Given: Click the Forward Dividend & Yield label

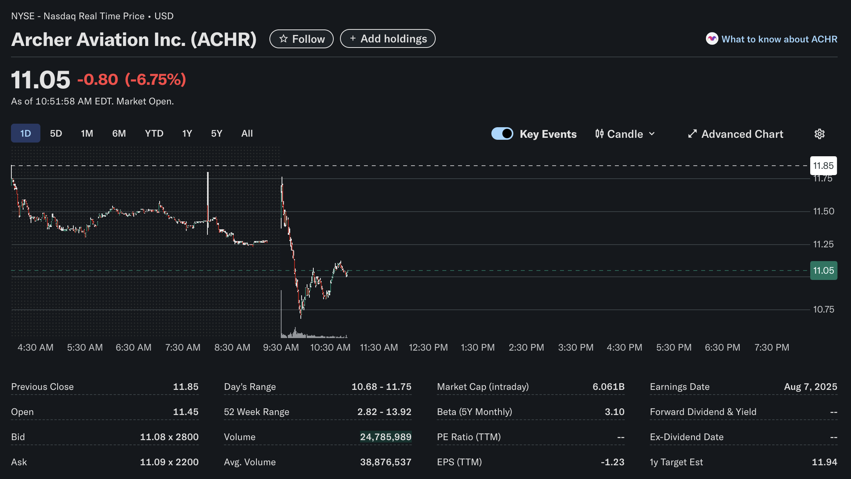Looking at the screenshot, I should [703, 412].
